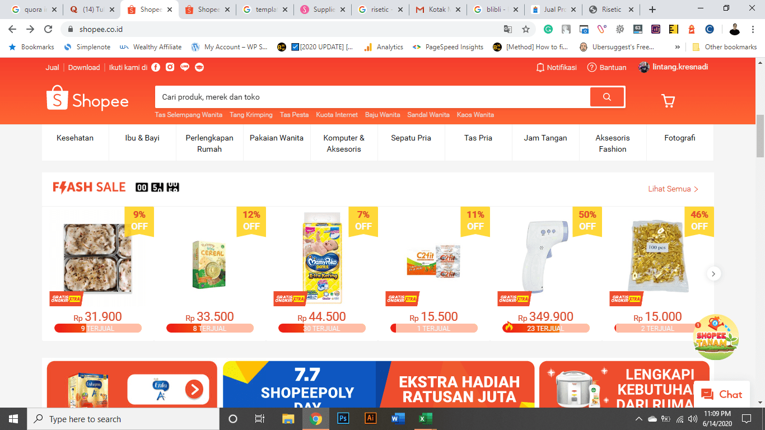Show next flash sale products arrow

tap(713, 274)
